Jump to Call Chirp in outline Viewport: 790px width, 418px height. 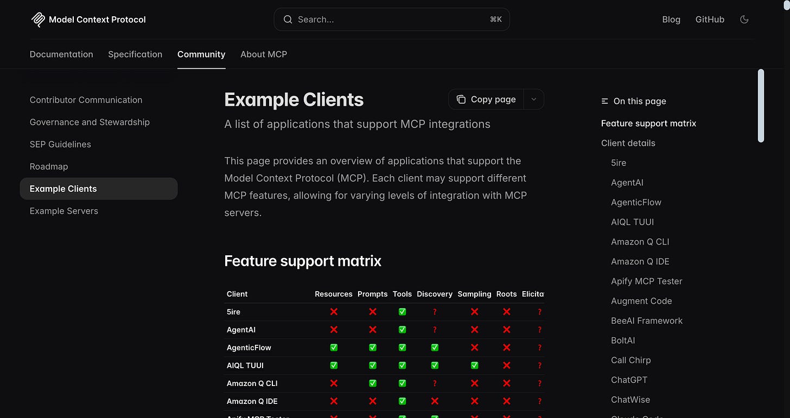click(x=631, y=360)
